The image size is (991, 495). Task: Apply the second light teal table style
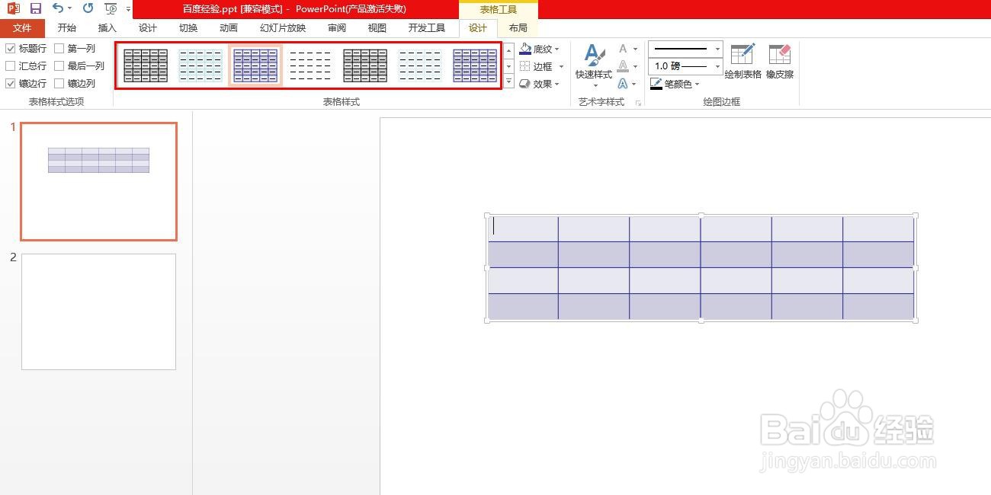200,66
